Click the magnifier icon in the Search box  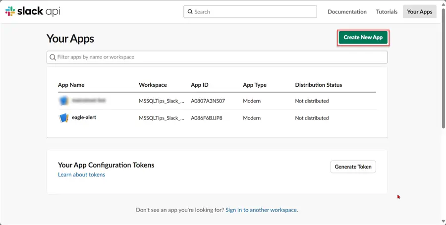[x=190, y=12]
